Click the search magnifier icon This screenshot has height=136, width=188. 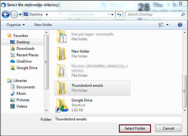pos(183,14)
